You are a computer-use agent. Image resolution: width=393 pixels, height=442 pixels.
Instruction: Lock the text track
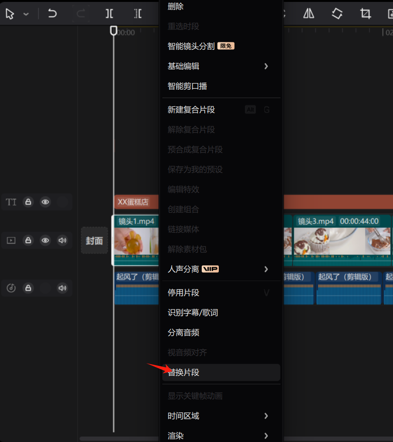28,202
